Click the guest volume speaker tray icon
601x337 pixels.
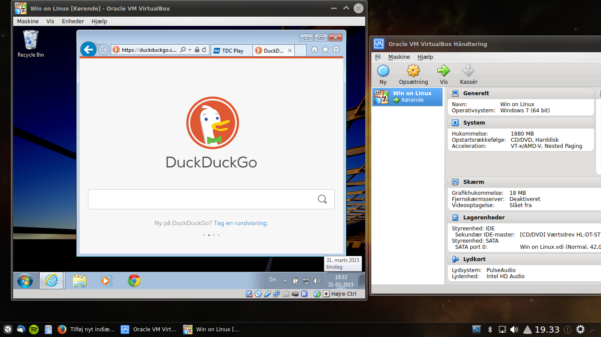(x=316, y=281)
